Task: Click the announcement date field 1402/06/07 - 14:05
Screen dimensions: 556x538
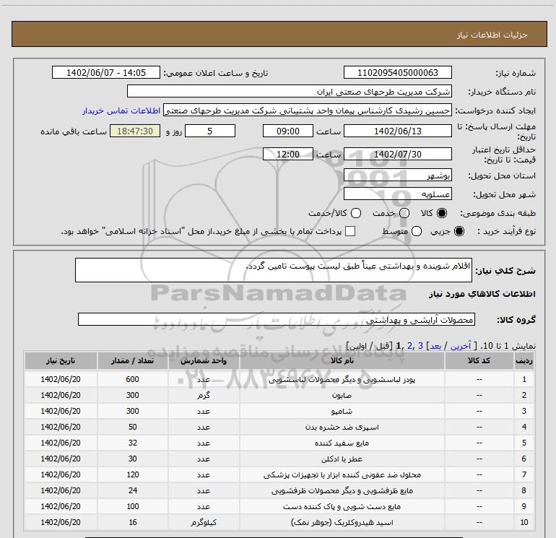Action: click(106, 72)
